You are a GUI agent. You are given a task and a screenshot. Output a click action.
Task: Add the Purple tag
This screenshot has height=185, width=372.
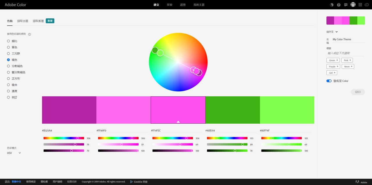(333, 67)
